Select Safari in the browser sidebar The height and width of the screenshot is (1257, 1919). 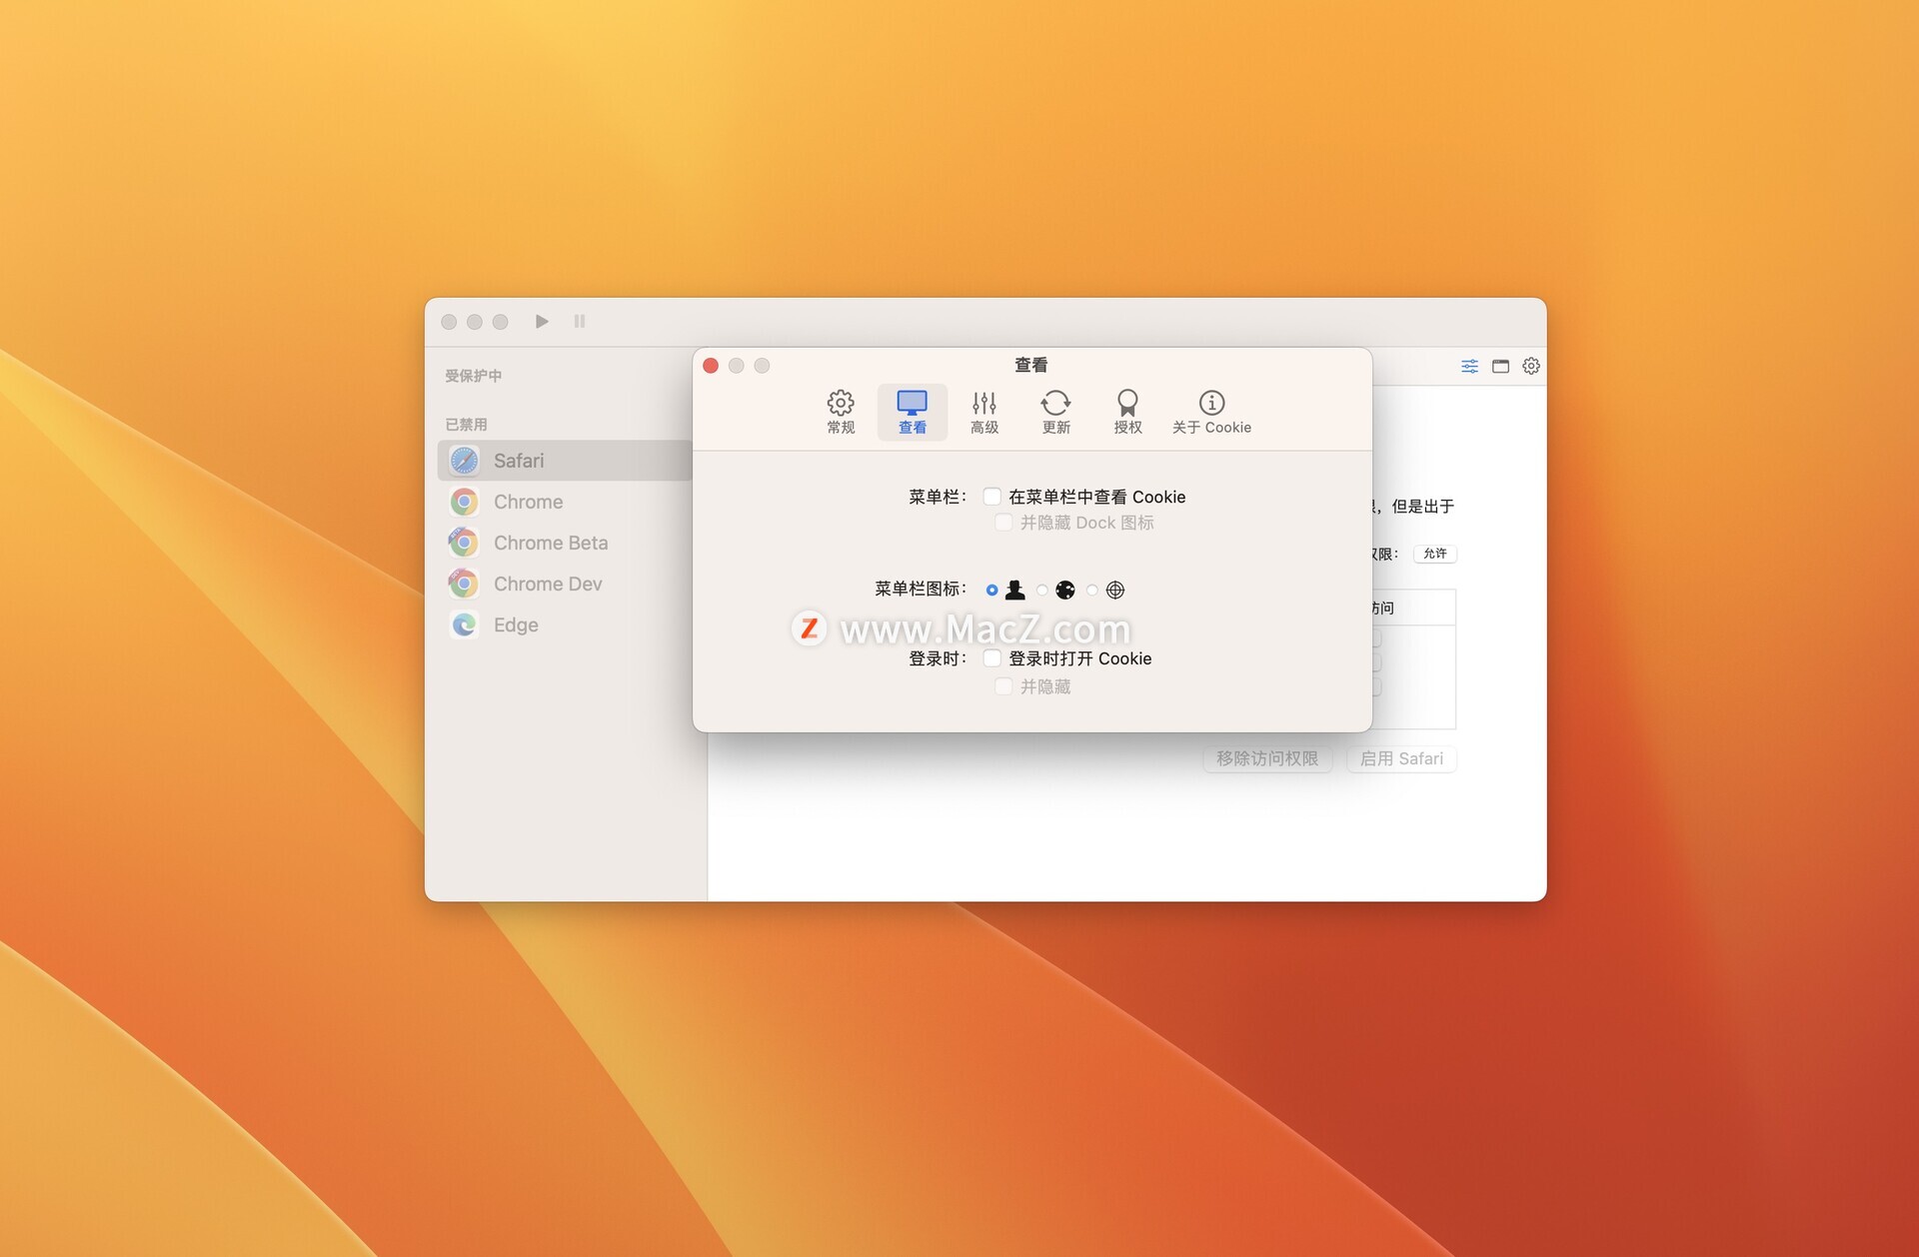[566, 461]
